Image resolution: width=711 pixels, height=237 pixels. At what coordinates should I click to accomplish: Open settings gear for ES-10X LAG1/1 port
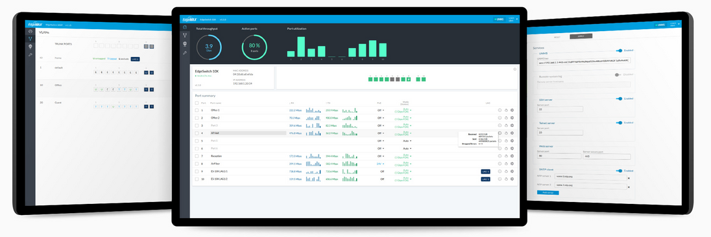click(512, 172)
